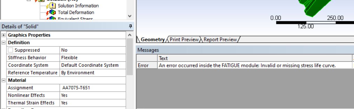Viewport: 354px width, 109px height.
Task: Open the Report Preview tab
Action: coord(220,40)
